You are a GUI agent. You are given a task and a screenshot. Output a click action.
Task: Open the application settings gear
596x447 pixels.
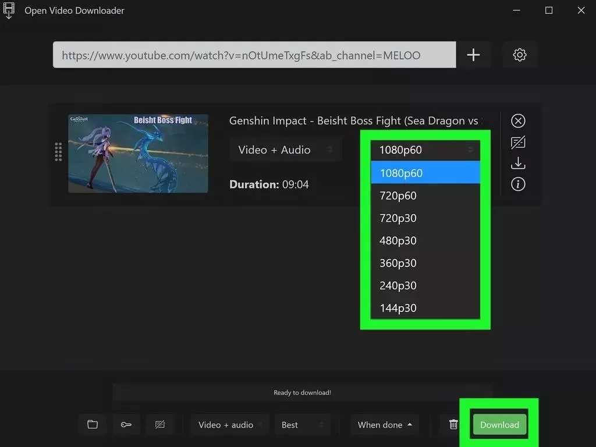pyautogui.click(x=520, y=54)
